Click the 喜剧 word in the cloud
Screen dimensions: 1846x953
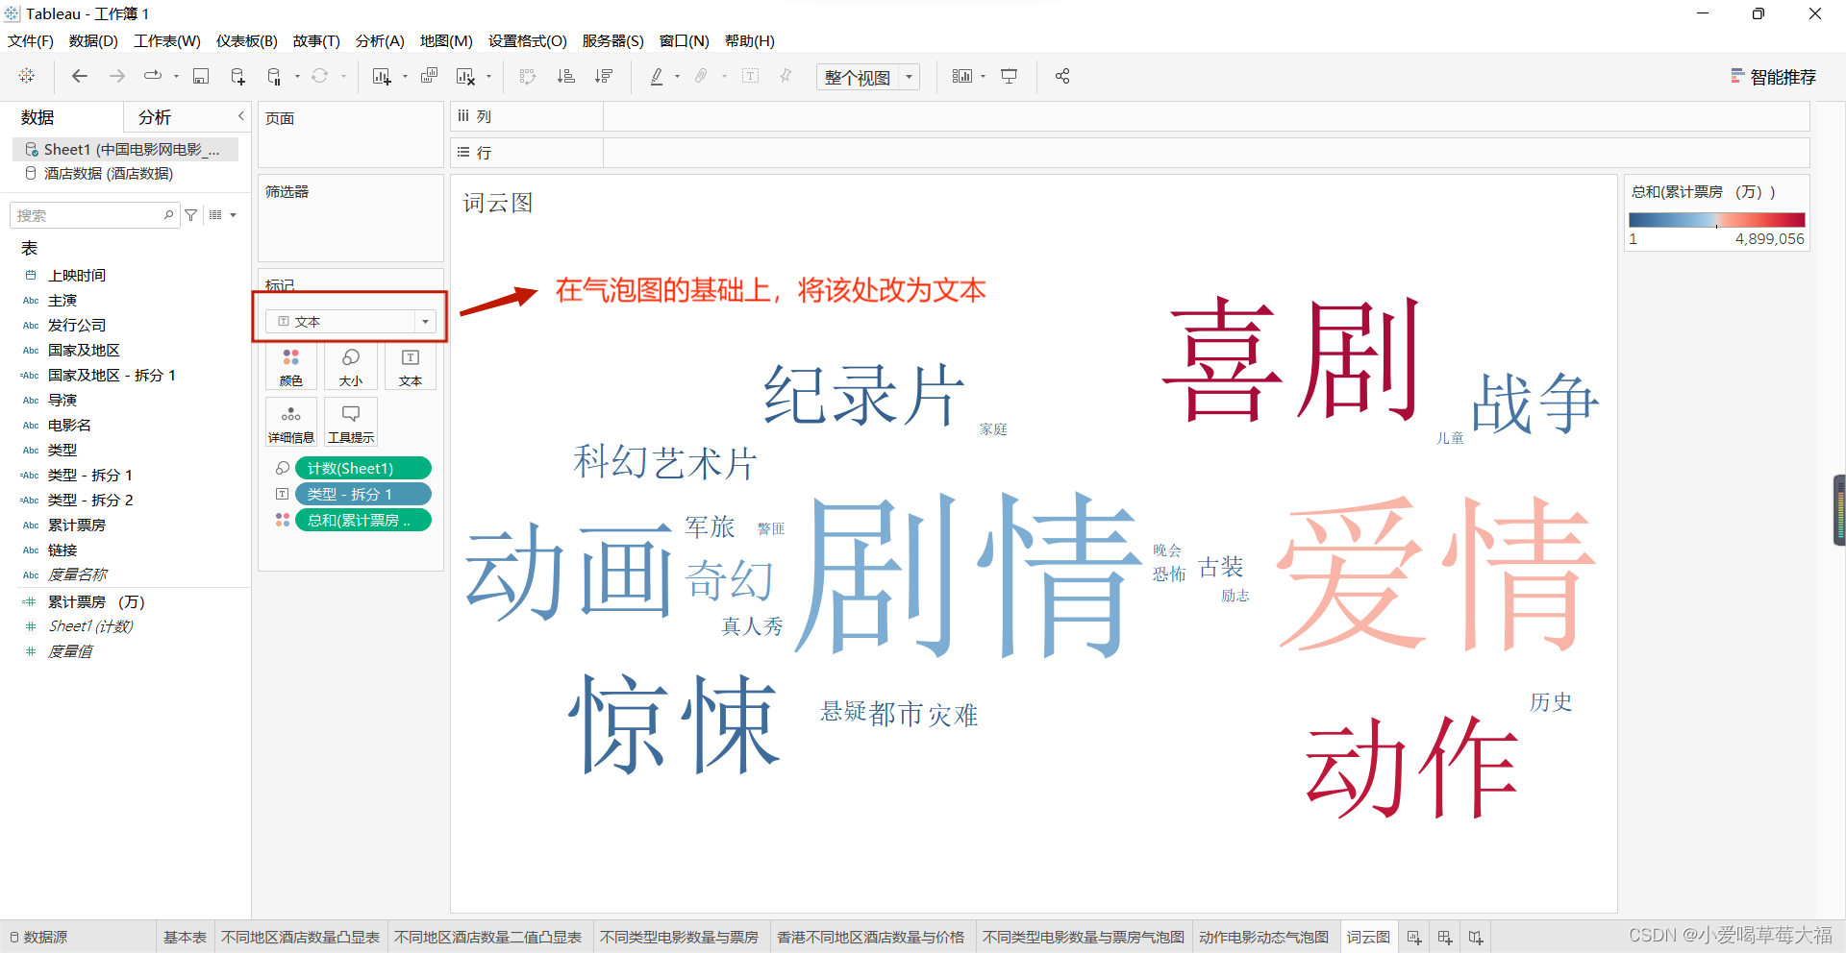point(1291,360)
